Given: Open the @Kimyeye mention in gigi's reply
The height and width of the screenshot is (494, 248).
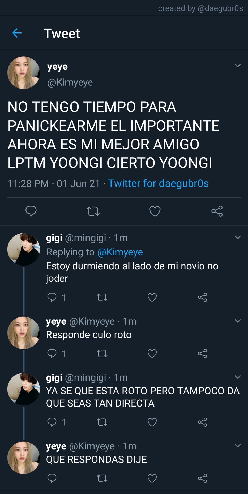Looking at the screenshot, I should click(120, 252).
